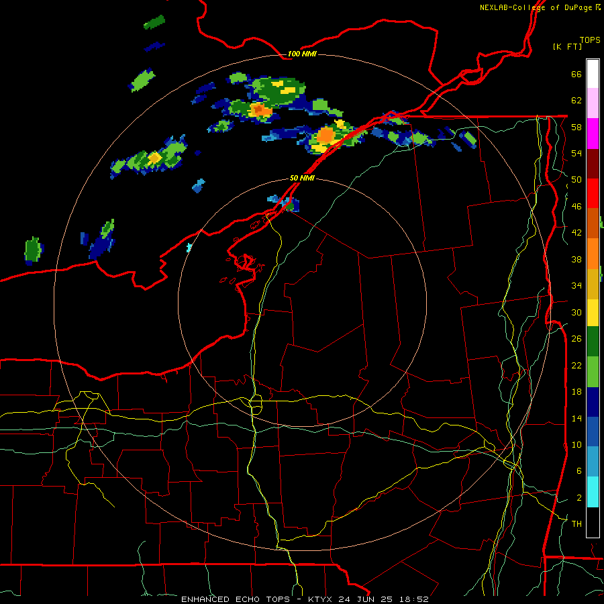Click the burnt orange 46 kft legend color
This screenshot has height=604, width=604.
point(593,223)
